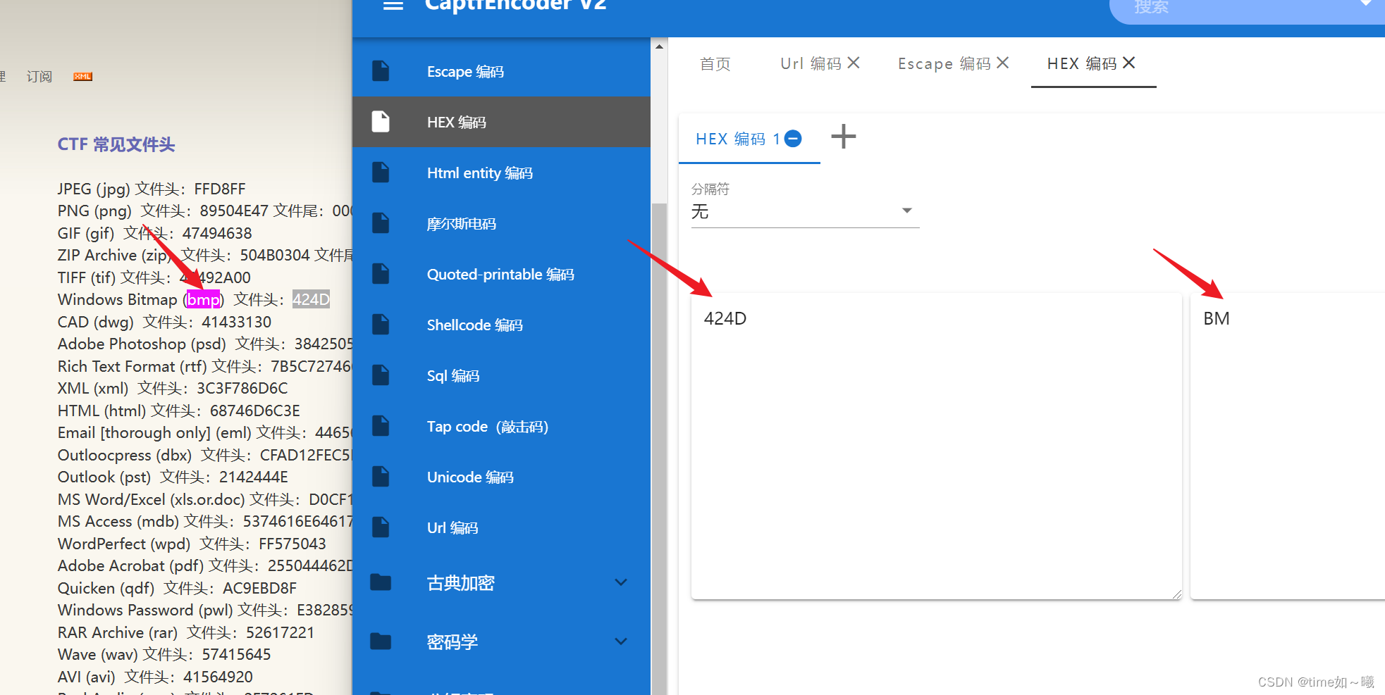Screen dimensions: 1385x695
Task: Select the HEX 编码 top tab
Action: [x=1082, y=63]
